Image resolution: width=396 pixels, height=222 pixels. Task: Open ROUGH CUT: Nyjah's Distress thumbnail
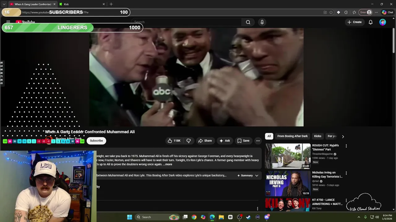288,156
